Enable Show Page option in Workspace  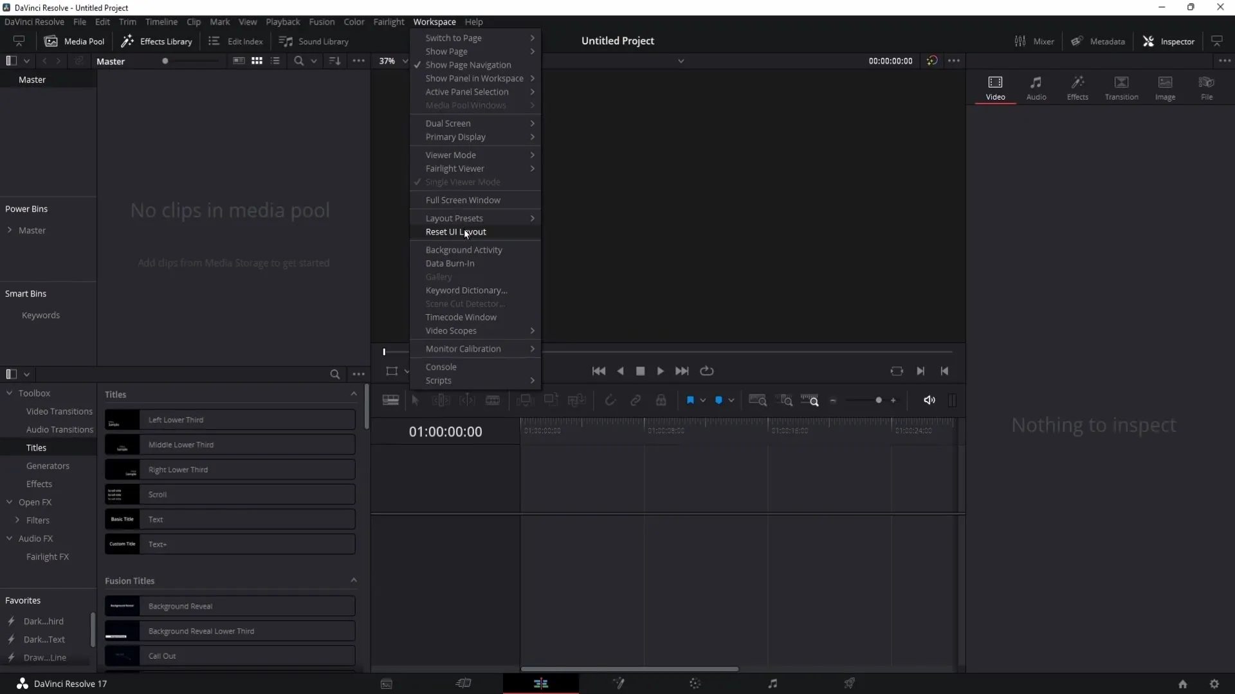click(x=447, y=51)
